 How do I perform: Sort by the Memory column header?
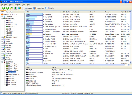coord(112,12)
